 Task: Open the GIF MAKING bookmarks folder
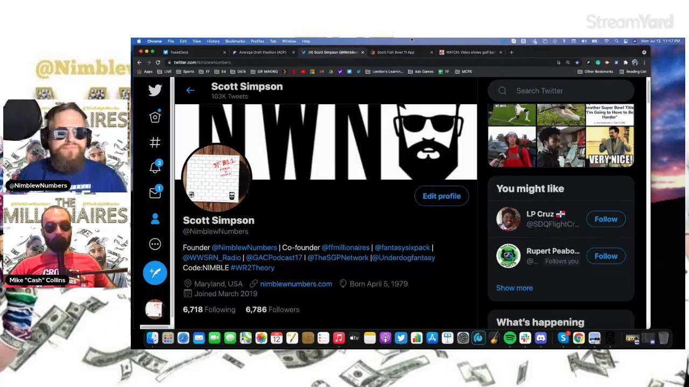[x=263, y=71]
